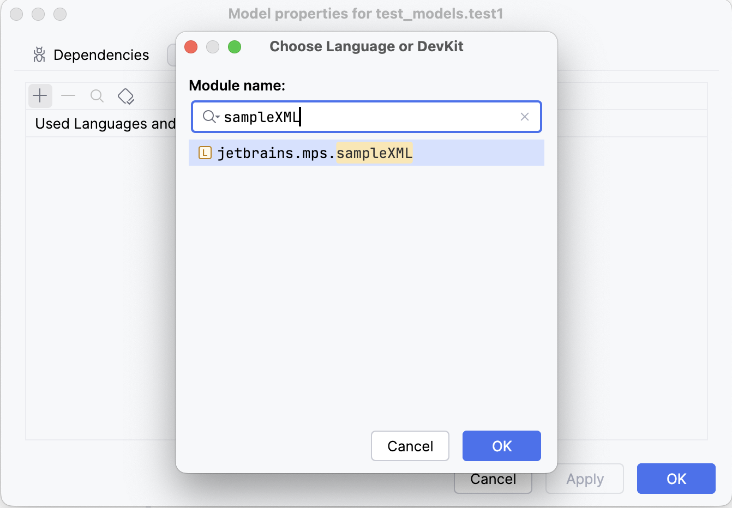Click OK in the Model properties window

pos(676,479)
